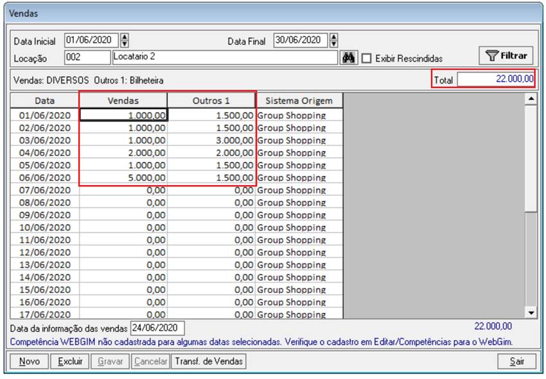Select Vendas cell for 16/06/2020
The height and width of the screenshot is (379, 546).
coord(123,303)
